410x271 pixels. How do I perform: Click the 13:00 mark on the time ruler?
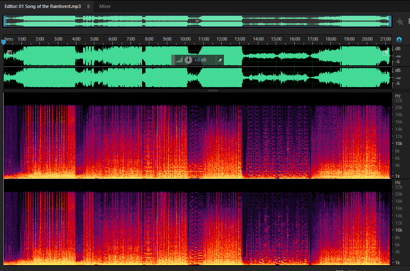click(240, 39)
